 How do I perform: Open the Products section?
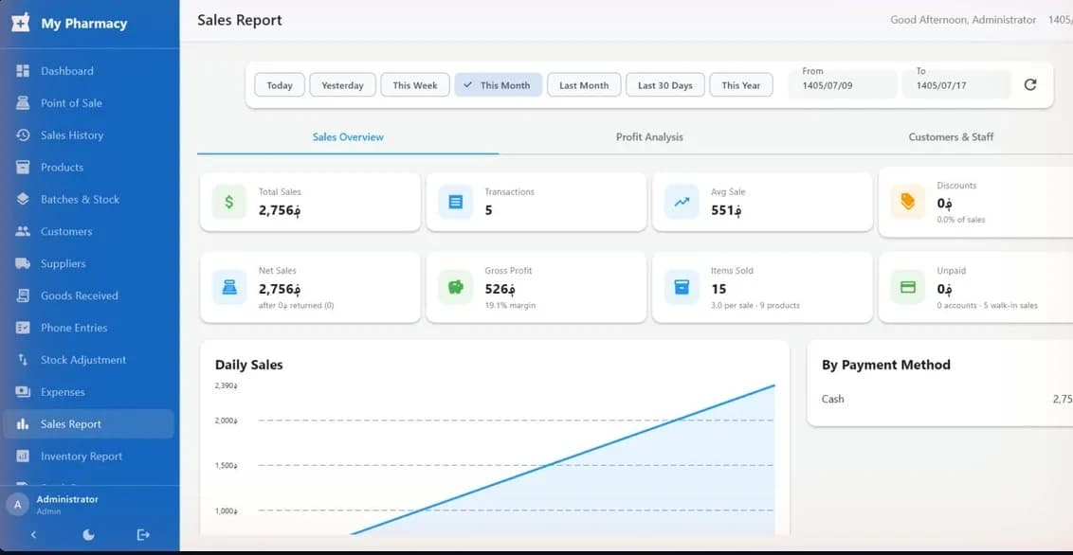point(89,168)
